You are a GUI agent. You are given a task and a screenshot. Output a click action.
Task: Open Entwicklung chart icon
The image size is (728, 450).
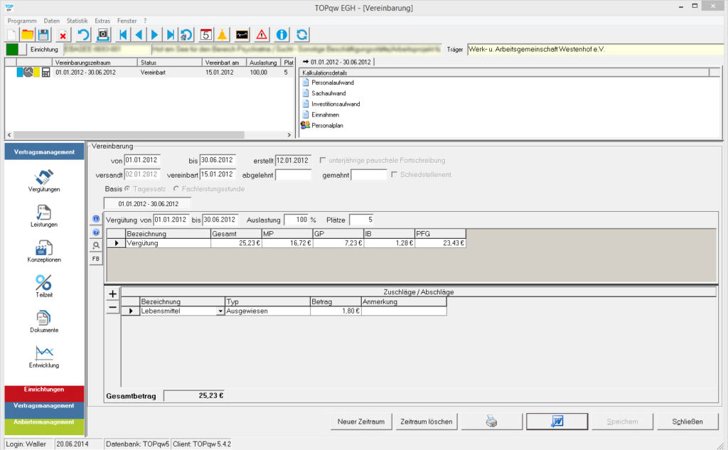coord(43,353)
